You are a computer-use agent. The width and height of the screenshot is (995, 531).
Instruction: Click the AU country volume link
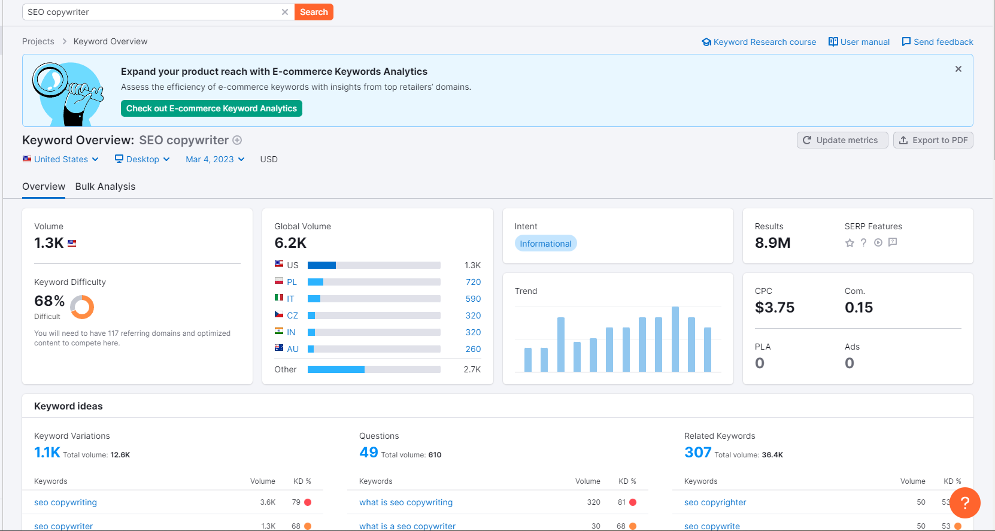(x=293, y=349)
